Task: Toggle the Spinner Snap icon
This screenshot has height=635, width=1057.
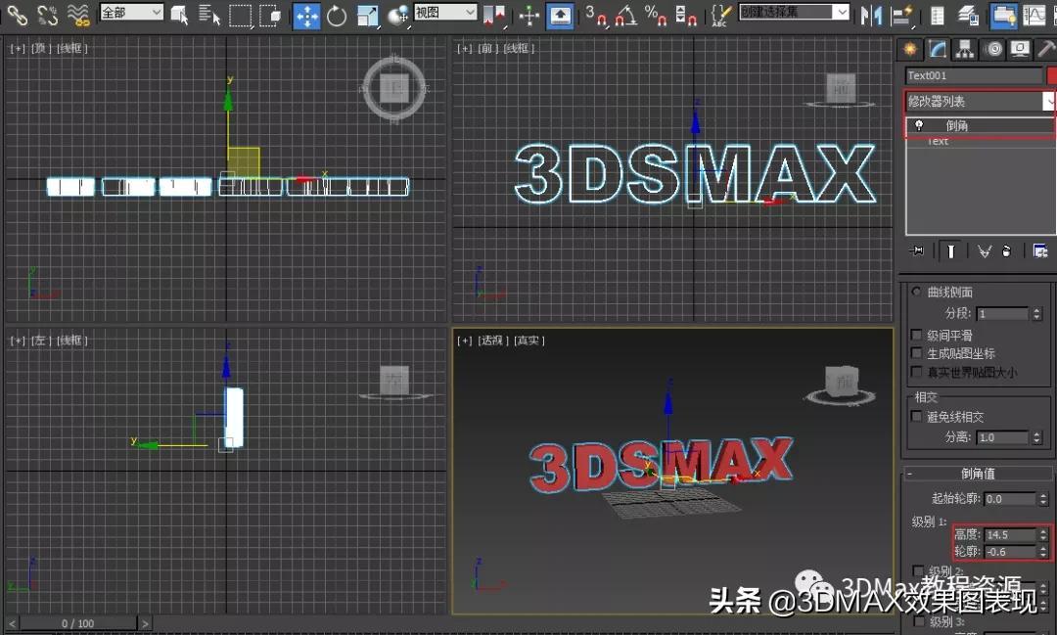Action: pyautogui.click(x=685, y=14)
